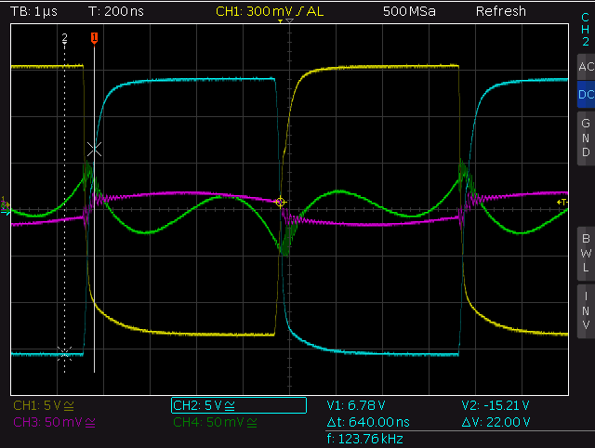The height and width of the screenshot is (448, 595).
Task: Click the trigger point marker on waveform
Action: (280, 203)
